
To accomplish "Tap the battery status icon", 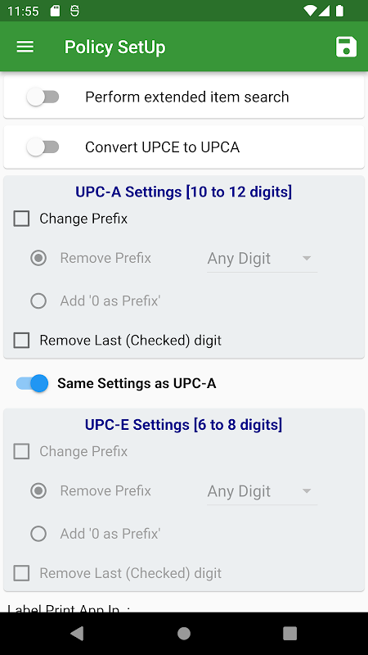I will coord(339,11).
